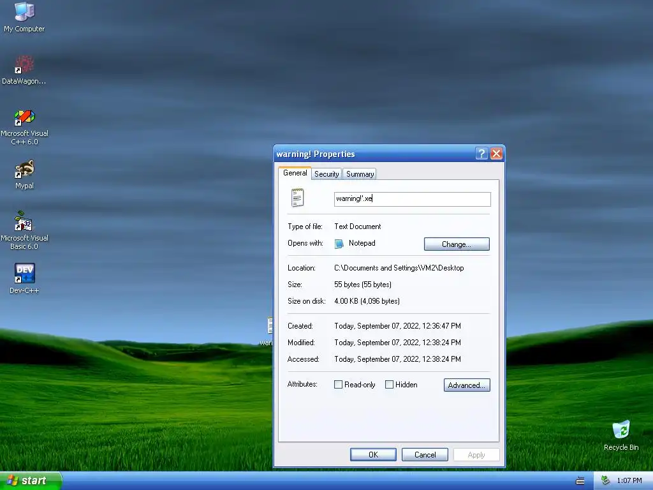Click the Safely Remove Hardware tray icon
The width and height of the screenshot is (653, 490).
click(x=605, y=480)
